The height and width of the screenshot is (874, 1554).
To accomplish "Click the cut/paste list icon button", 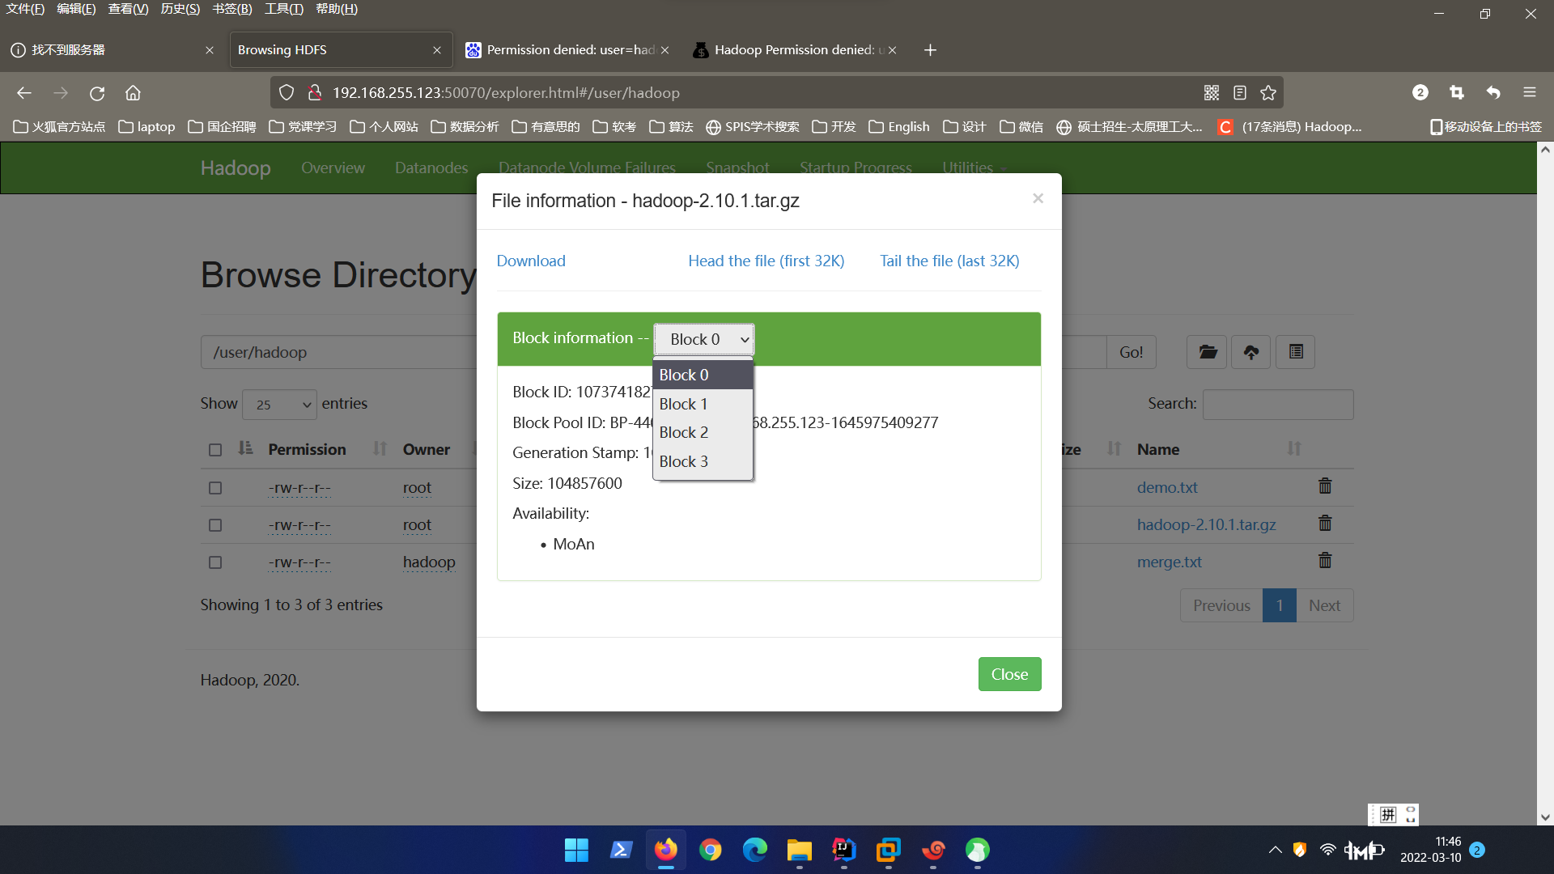I will point(1295,352).
